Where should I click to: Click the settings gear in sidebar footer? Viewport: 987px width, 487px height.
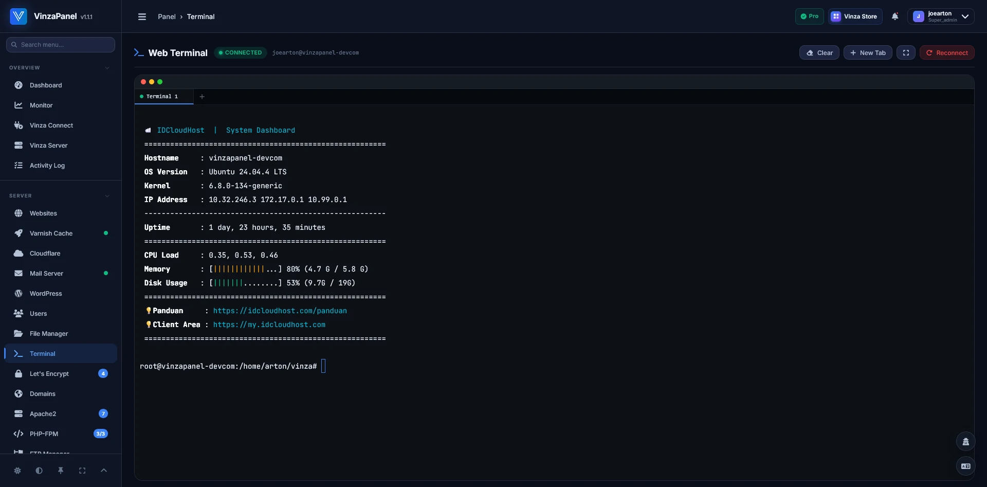pyautogui.click(x=17, y=471)
